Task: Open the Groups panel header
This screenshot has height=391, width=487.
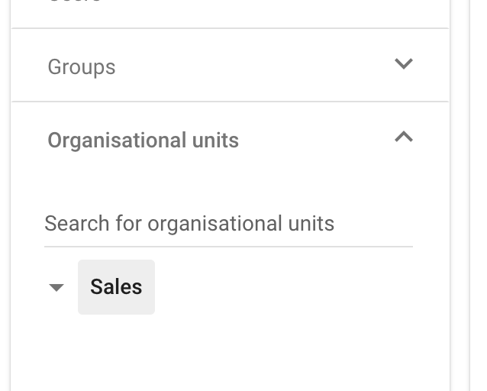Action: pyautogui.click(x=229, y=66)
